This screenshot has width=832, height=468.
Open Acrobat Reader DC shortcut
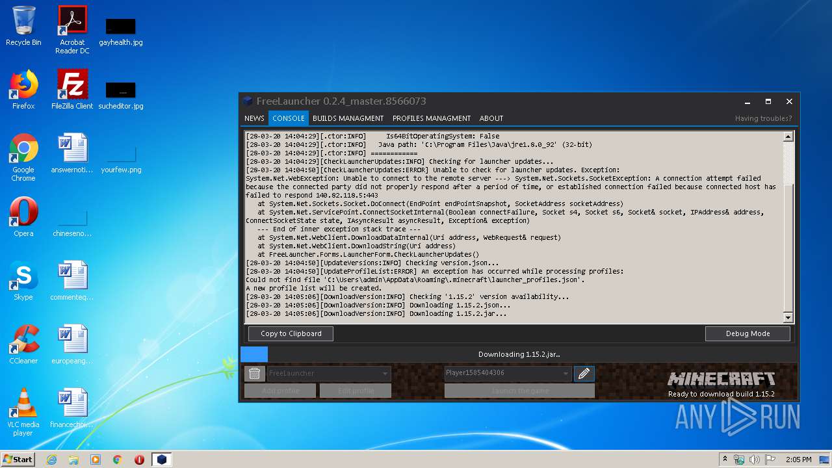[72, 30]
